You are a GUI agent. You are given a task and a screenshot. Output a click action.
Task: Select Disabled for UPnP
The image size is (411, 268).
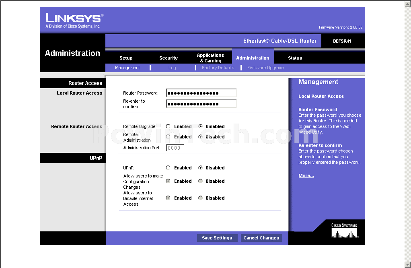pyautogui.click(x=201, y=167)
